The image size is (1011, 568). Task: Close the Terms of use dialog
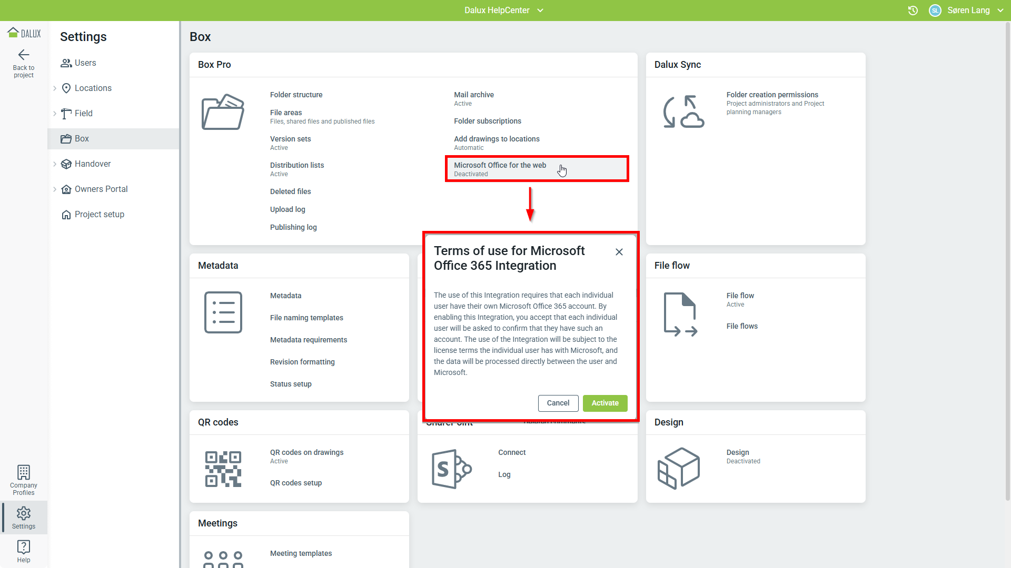point(619,252)
